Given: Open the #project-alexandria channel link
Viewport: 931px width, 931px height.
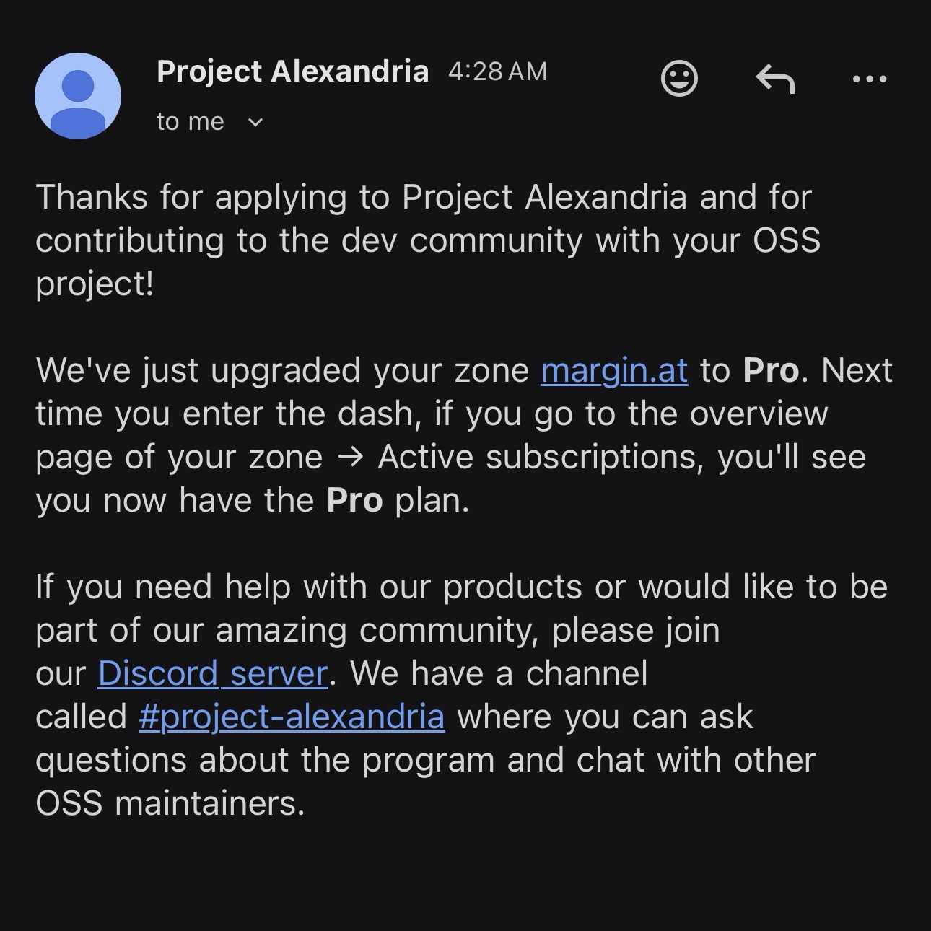Looking at the screenshot, I should [x=292, y=717].
